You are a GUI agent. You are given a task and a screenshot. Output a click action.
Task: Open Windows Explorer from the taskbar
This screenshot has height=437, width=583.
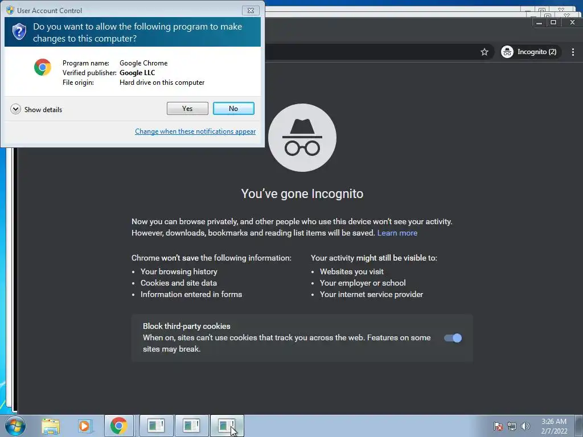point(51,426)
